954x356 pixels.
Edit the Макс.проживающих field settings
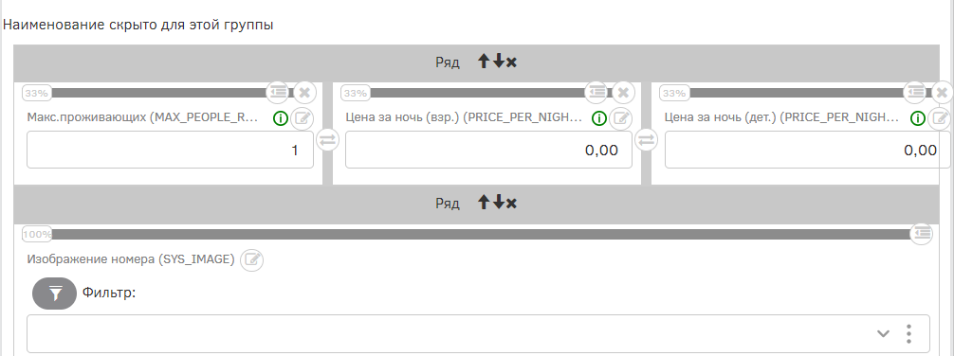point(303,117)
